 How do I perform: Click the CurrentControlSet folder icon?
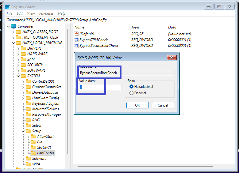pyautogui.click(x=28, y=87)
